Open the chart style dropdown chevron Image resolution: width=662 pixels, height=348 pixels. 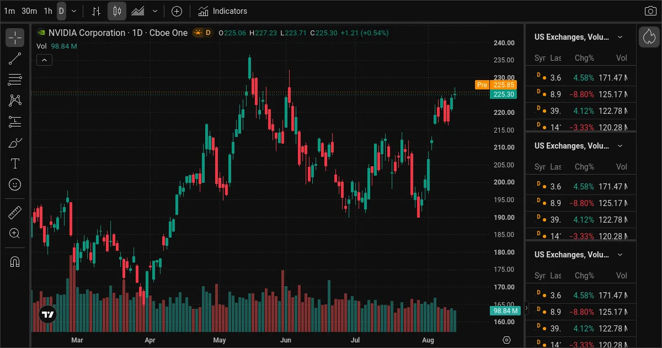click(x=155, y=11)
